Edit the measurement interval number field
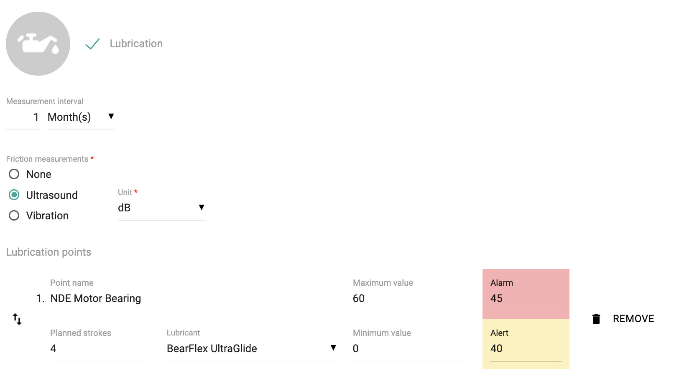 click(x=23, y=117)
